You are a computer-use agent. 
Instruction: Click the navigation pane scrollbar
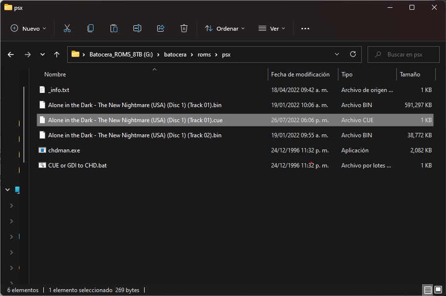point(24,124)
